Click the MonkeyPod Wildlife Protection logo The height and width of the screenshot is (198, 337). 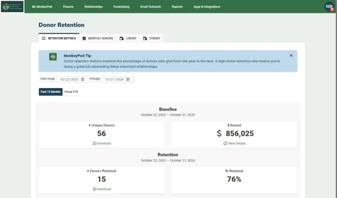12,7
